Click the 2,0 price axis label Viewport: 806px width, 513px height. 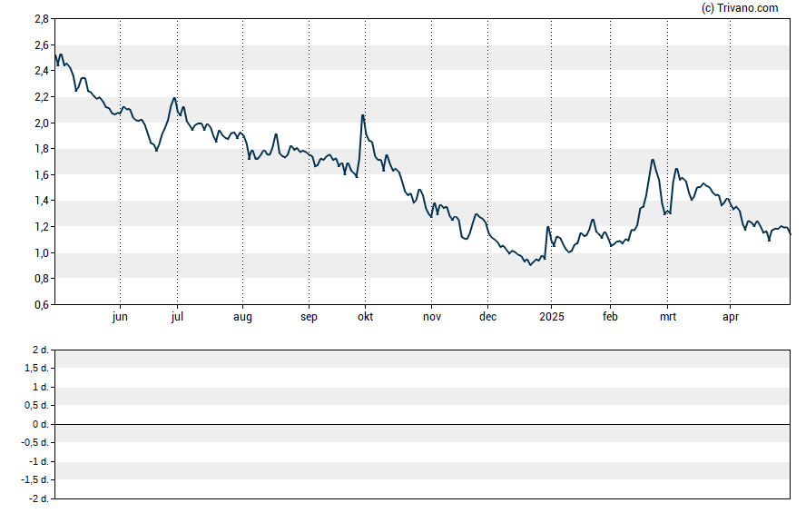[x=42, y=123]
